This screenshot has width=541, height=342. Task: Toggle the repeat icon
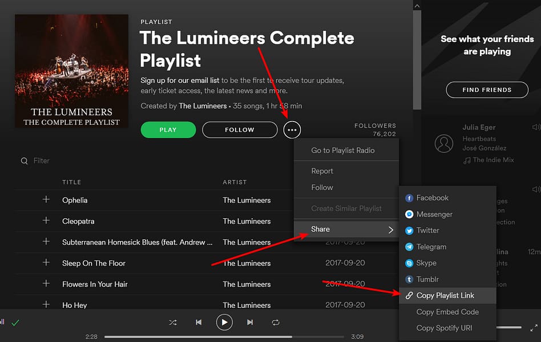(x=276, y=323)
